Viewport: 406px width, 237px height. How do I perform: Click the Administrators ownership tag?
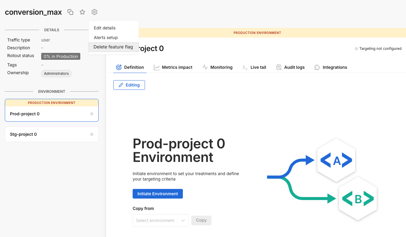coord(56,74)
